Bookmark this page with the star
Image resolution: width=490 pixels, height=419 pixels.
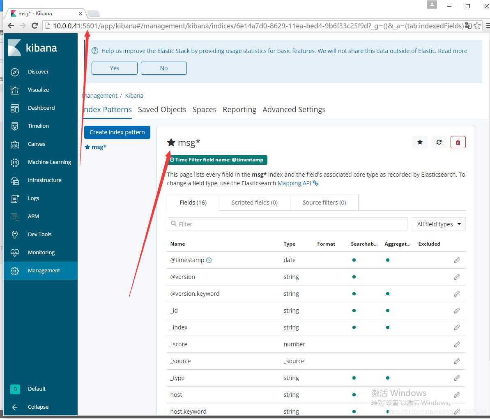pos(477,25)
